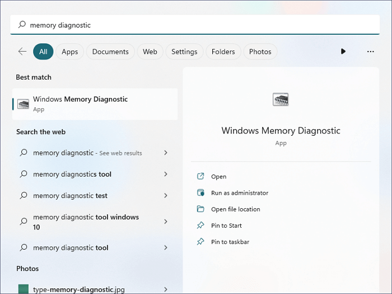392x294 pixels.
Task: Expand the 'memory diagnostic test' suggestion arrow
Action: (x=166, y=196)
